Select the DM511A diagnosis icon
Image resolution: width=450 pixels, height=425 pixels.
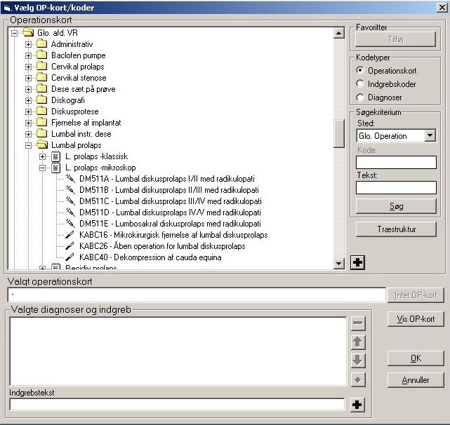[70, 178]
